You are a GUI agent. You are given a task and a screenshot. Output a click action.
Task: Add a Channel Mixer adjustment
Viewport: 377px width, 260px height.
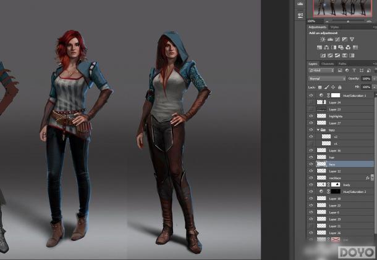coord(348,47)
